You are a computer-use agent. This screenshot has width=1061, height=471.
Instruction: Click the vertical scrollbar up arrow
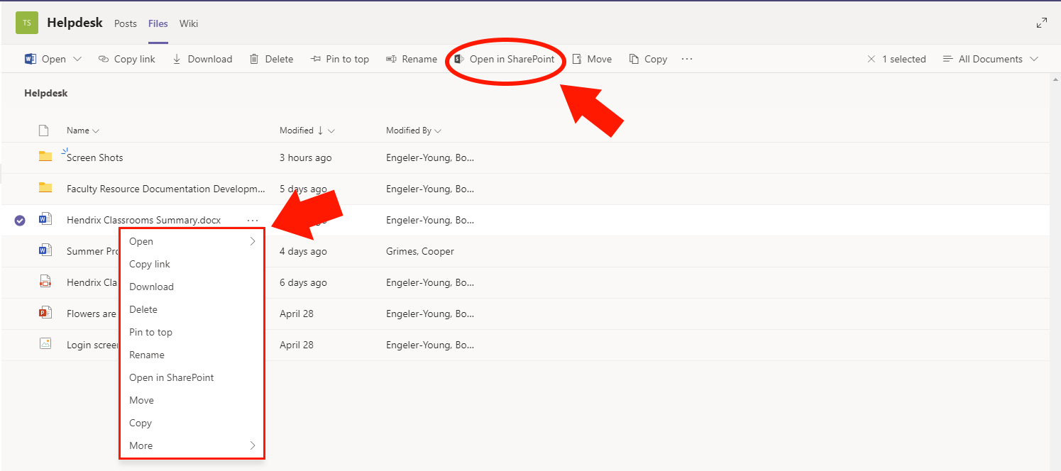pos(1055,79)
